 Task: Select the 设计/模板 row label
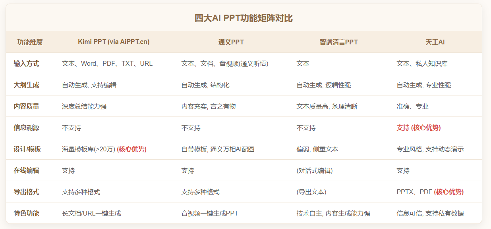click(27, 149)
